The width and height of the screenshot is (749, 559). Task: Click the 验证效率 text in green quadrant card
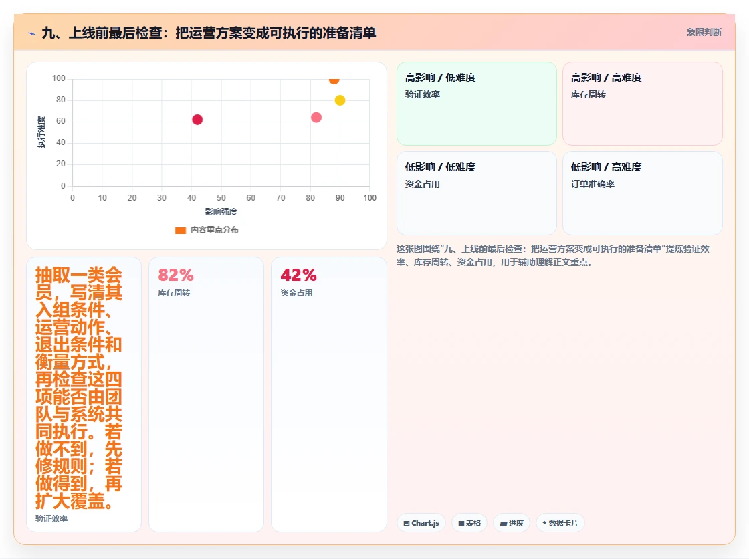point(422,94)
